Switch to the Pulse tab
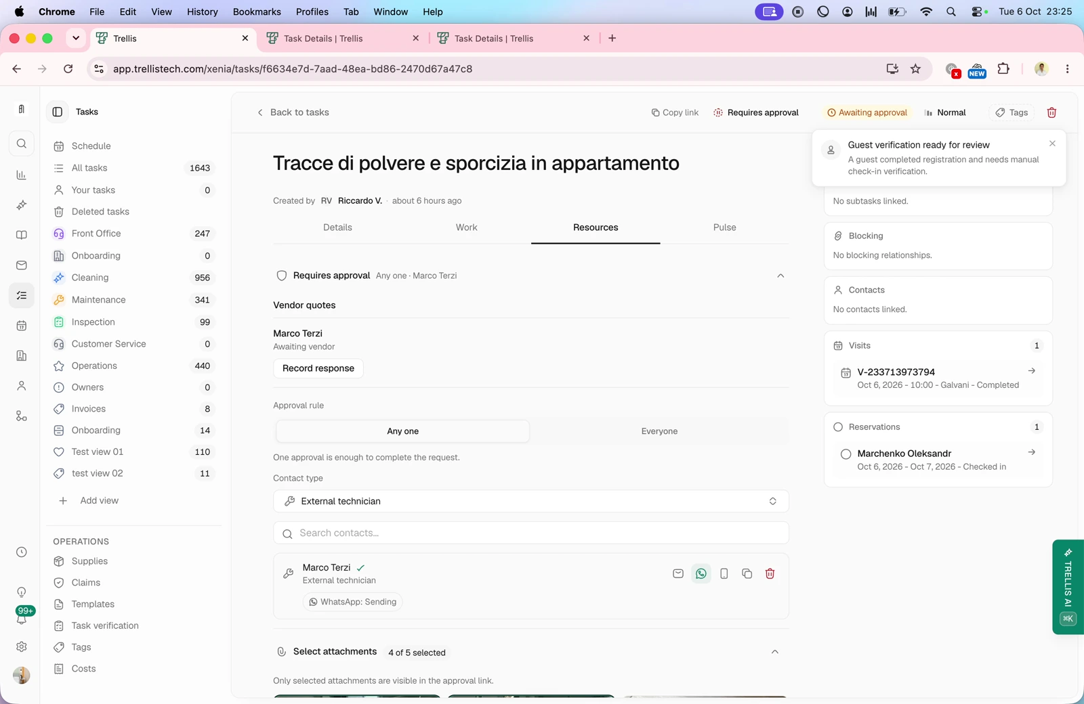Viewport: 1084px width, 704px height. pyautogui.click(x=724, y=227)
